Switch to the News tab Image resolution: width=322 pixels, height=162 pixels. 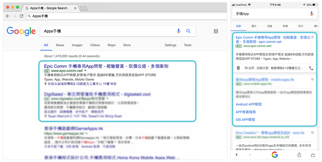coord(60,45)
